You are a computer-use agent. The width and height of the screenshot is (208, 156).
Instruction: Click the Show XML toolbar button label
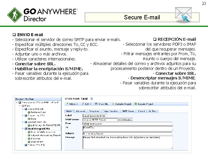pyautogui.click(x=104, y=104)
